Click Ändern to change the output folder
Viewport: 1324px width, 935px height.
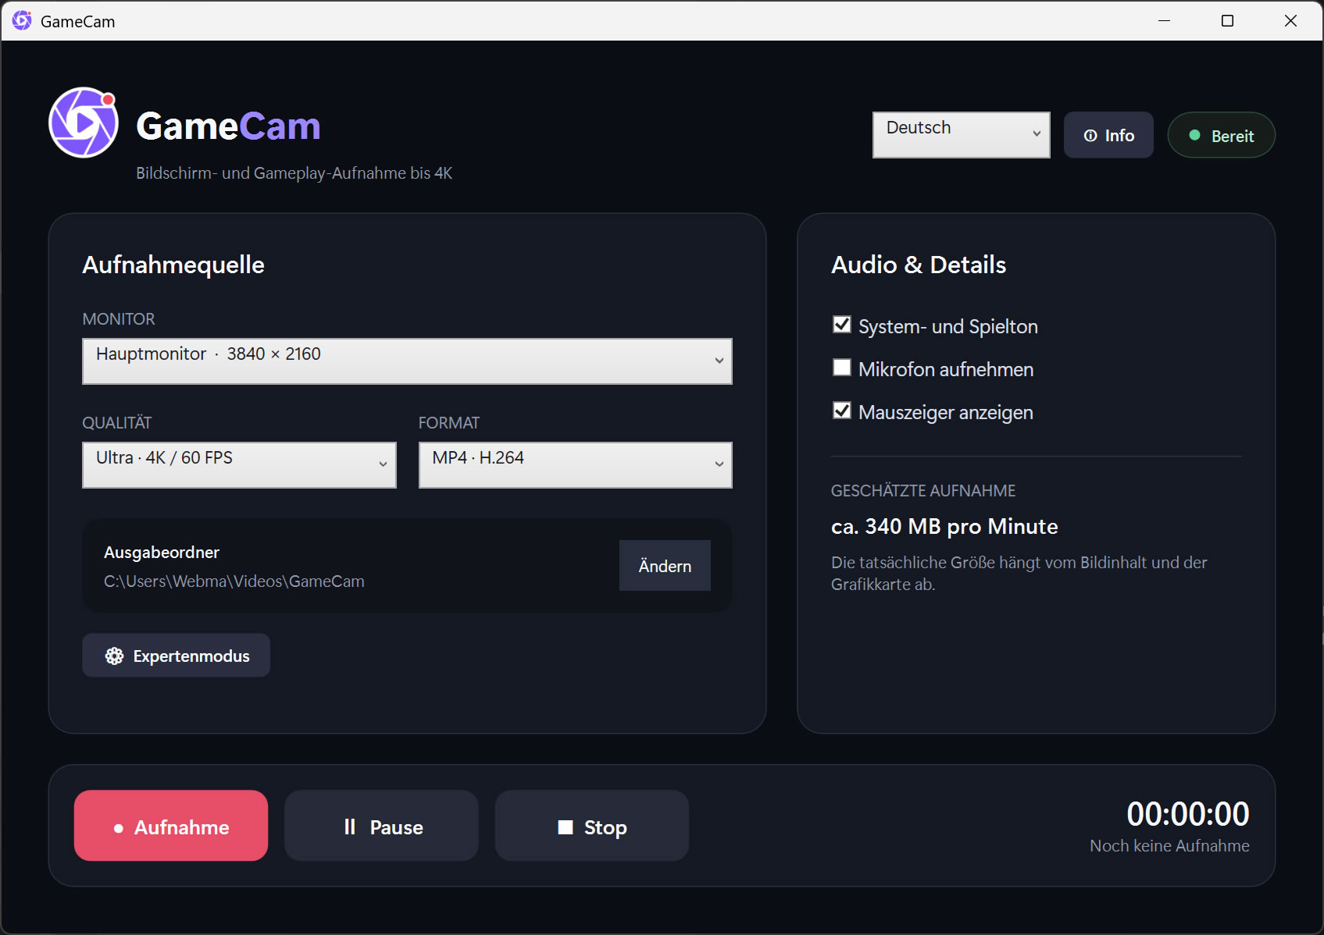click(665, 566)
